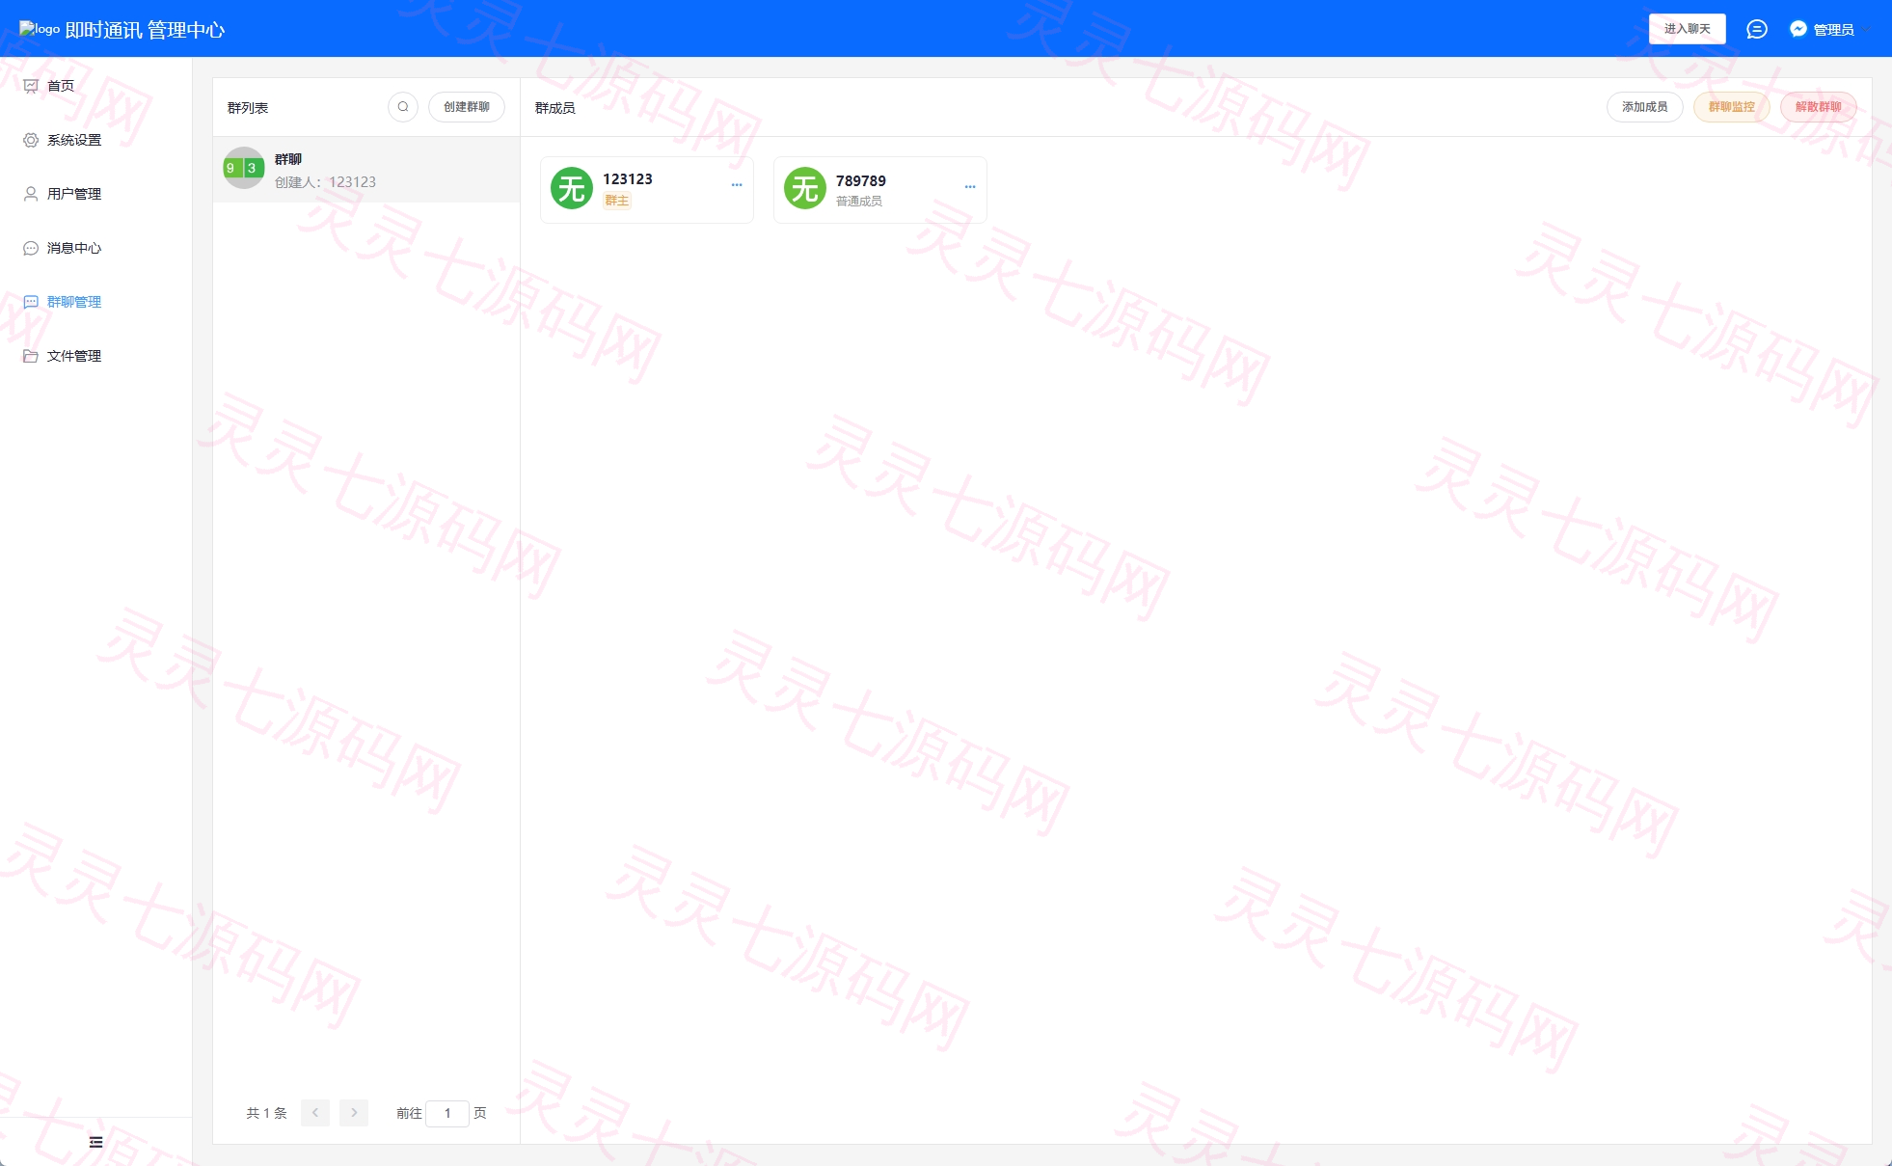Click the 消息中心 chat bubble icon
The image size is (1892, 1166).
(x=31, y=248)
